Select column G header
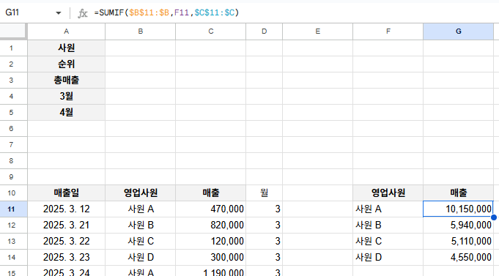 [458, 31]
